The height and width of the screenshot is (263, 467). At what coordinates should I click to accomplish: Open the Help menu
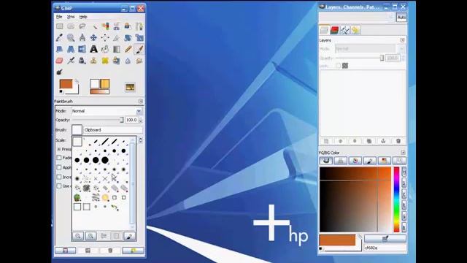83,17
